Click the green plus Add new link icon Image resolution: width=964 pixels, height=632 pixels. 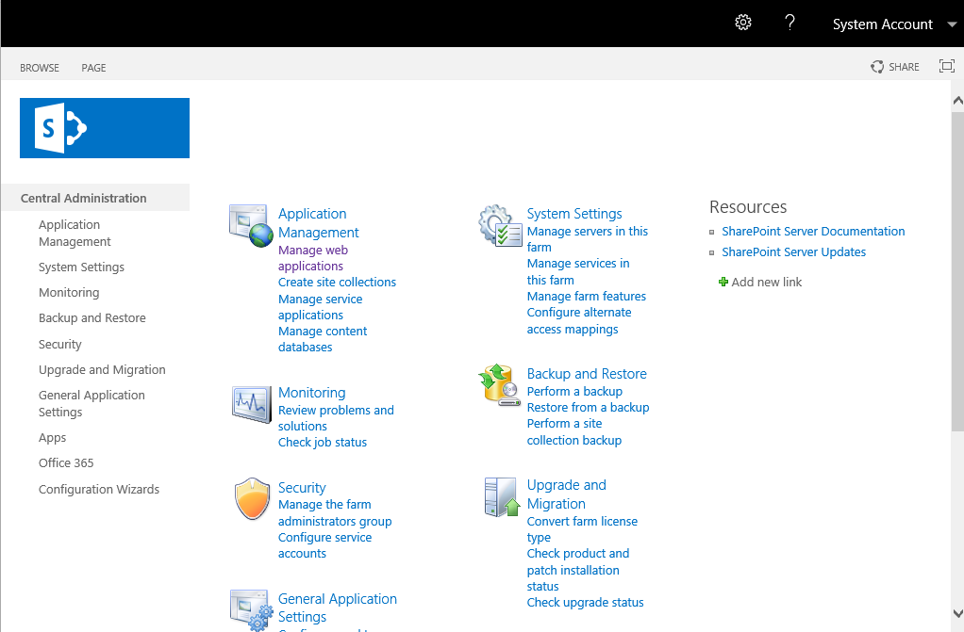point(723,282)
